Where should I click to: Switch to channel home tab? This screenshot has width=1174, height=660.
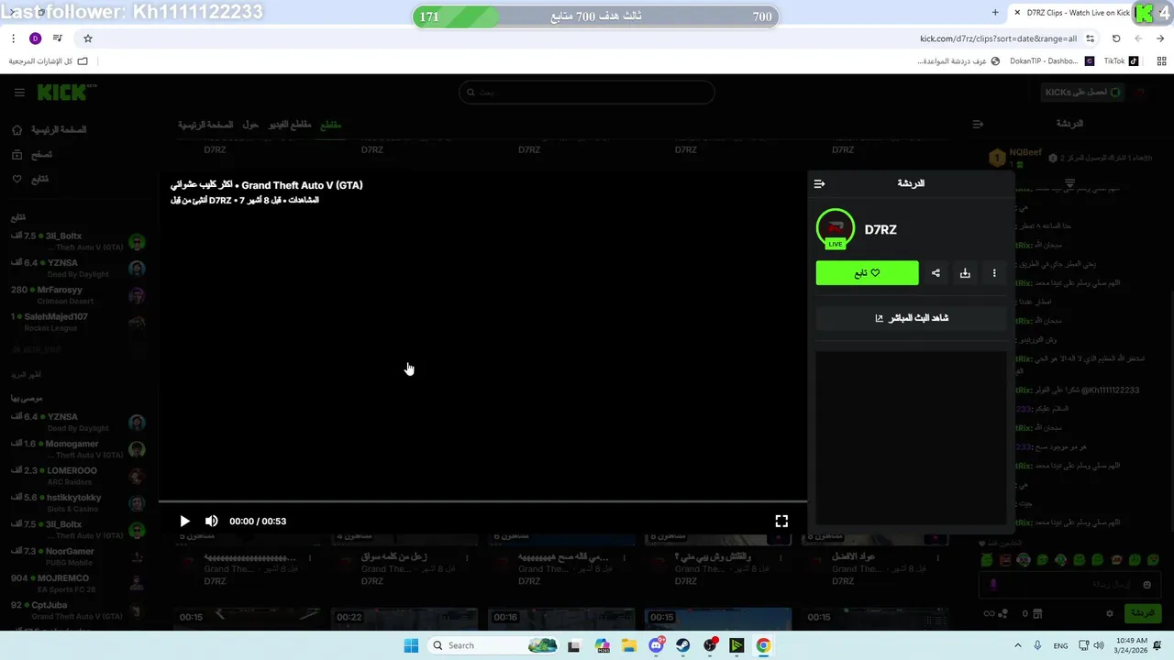pyautogui.click(x=205, y=125)
